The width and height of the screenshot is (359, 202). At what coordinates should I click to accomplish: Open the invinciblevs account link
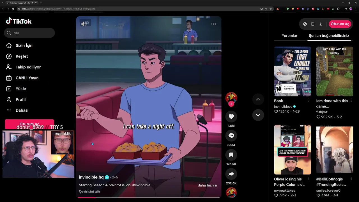click(283, 107)
